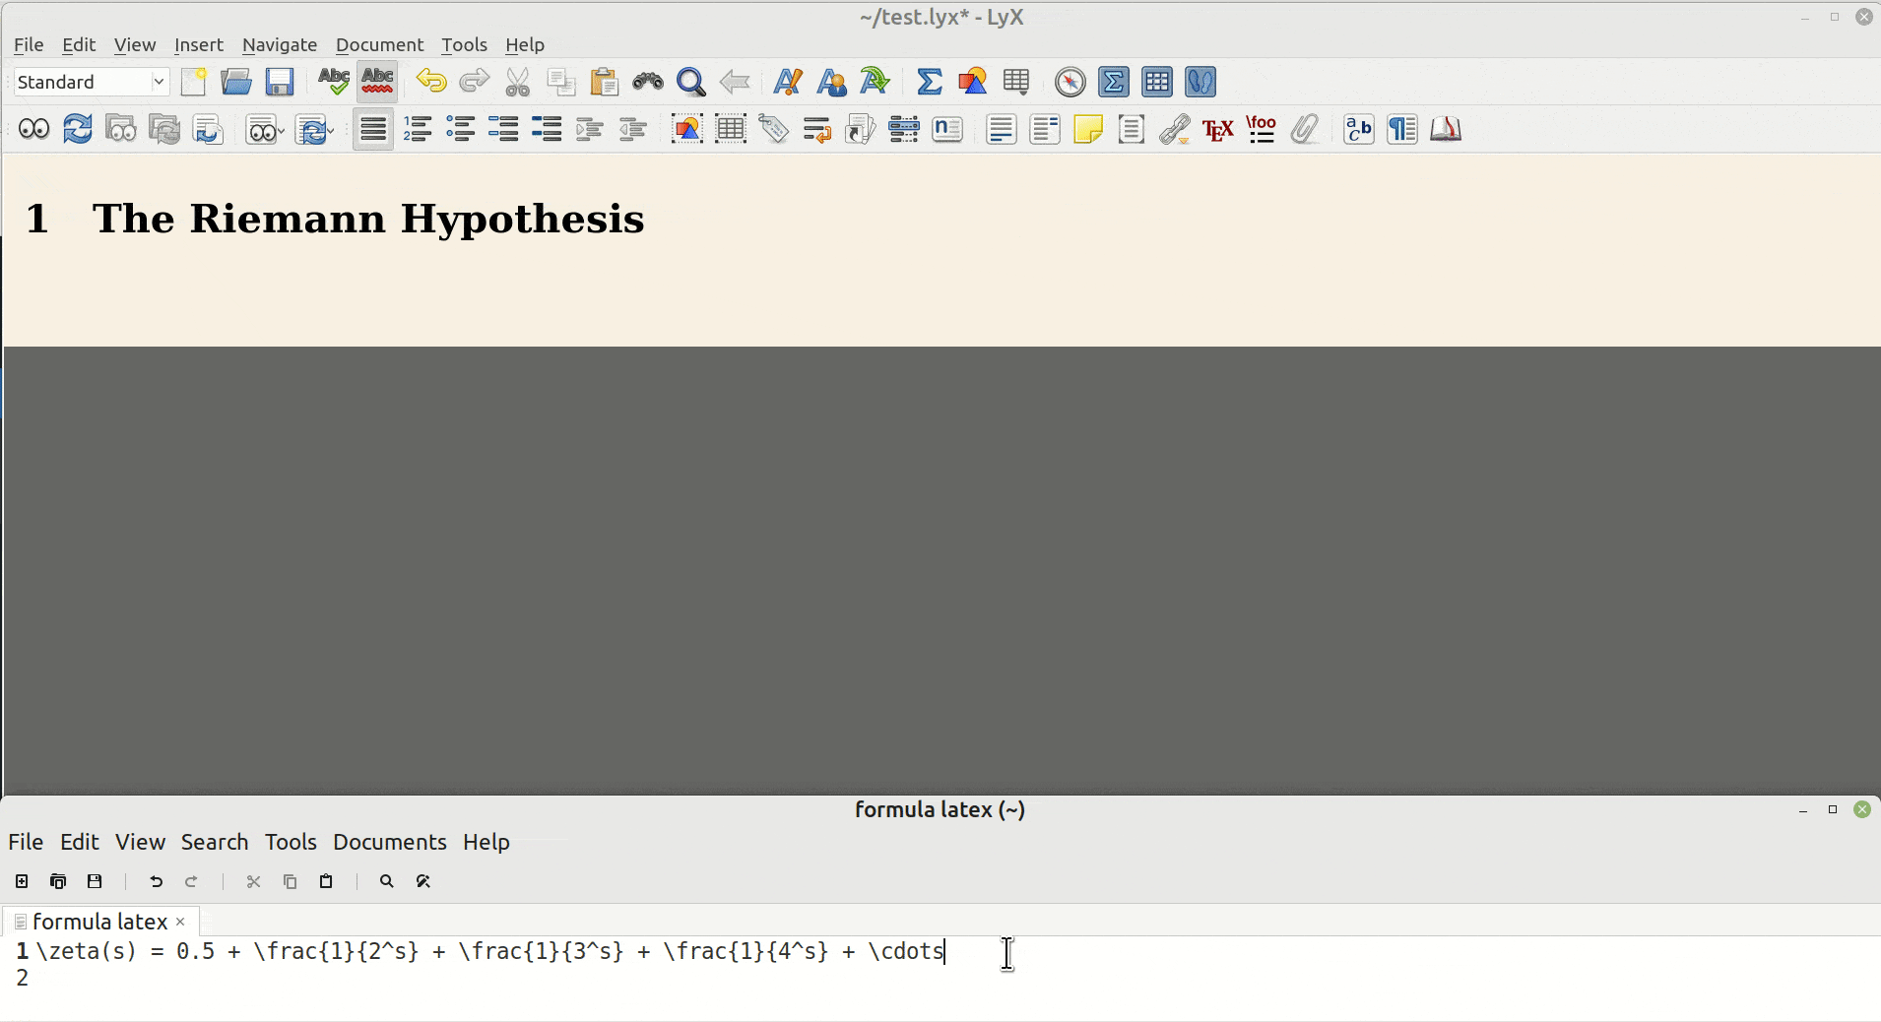Image resolution: width=1881 pixels, height=1022 pixels.
Task: Open the Navigate menu in LyX
Action: pyautogui.click(x=280, y=44)
